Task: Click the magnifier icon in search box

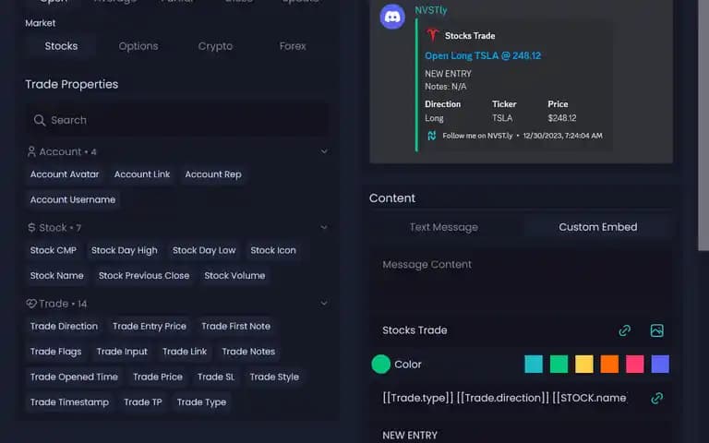Action: coord(40,120)
